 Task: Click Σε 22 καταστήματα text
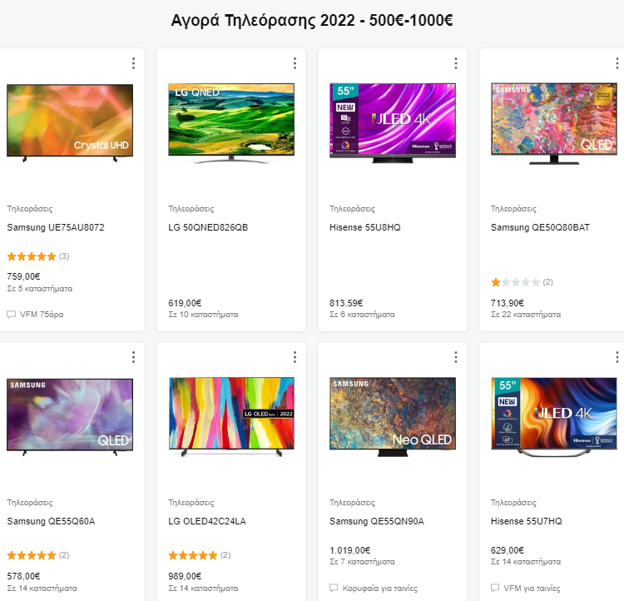point(526,315)
